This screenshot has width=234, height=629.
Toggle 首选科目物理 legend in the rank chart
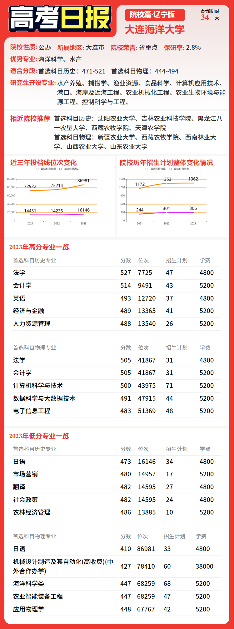click(45, 169)
